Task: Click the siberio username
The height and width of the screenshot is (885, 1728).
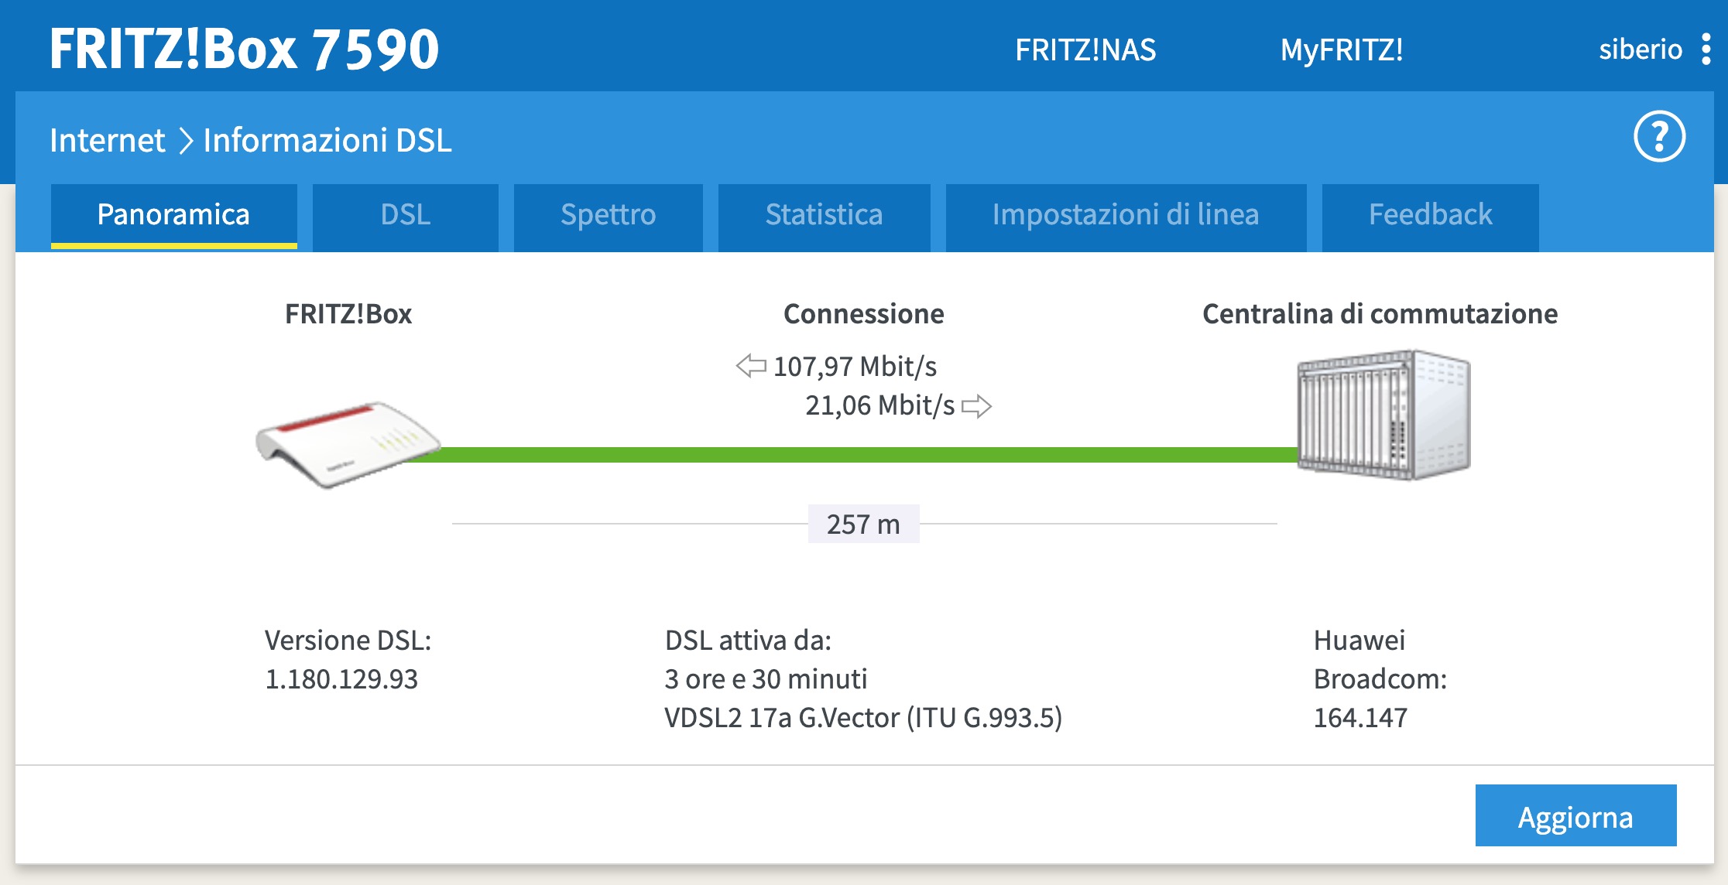Action: 1640,50
